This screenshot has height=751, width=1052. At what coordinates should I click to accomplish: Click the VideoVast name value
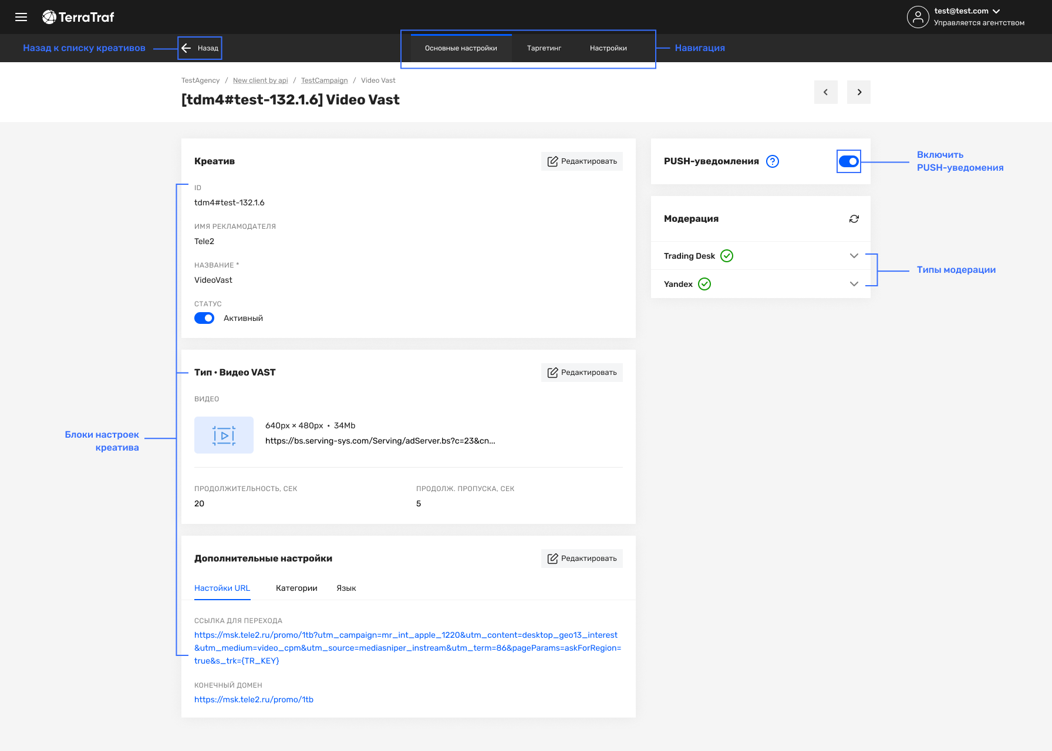[x=213, y=280]
